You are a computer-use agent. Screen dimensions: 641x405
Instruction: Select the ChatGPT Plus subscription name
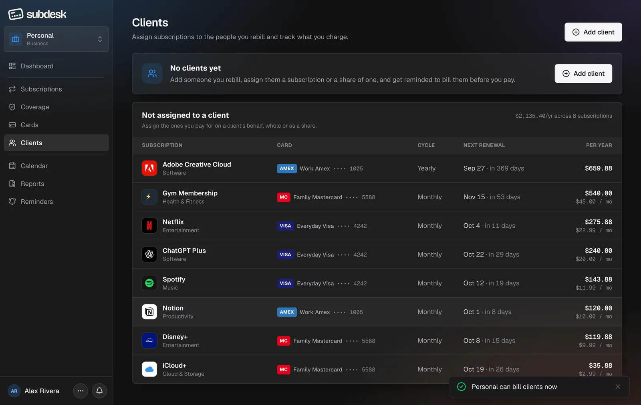pyautogui.click(x=184, y=251)
